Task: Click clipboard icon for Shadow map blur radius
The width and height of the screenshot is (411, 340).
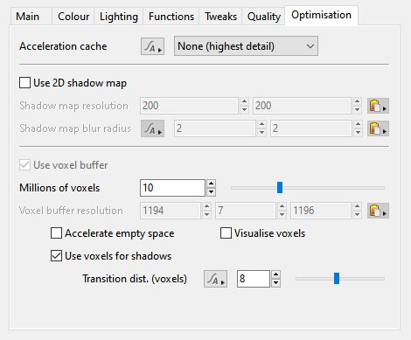Action: click(x=378, y=128)
